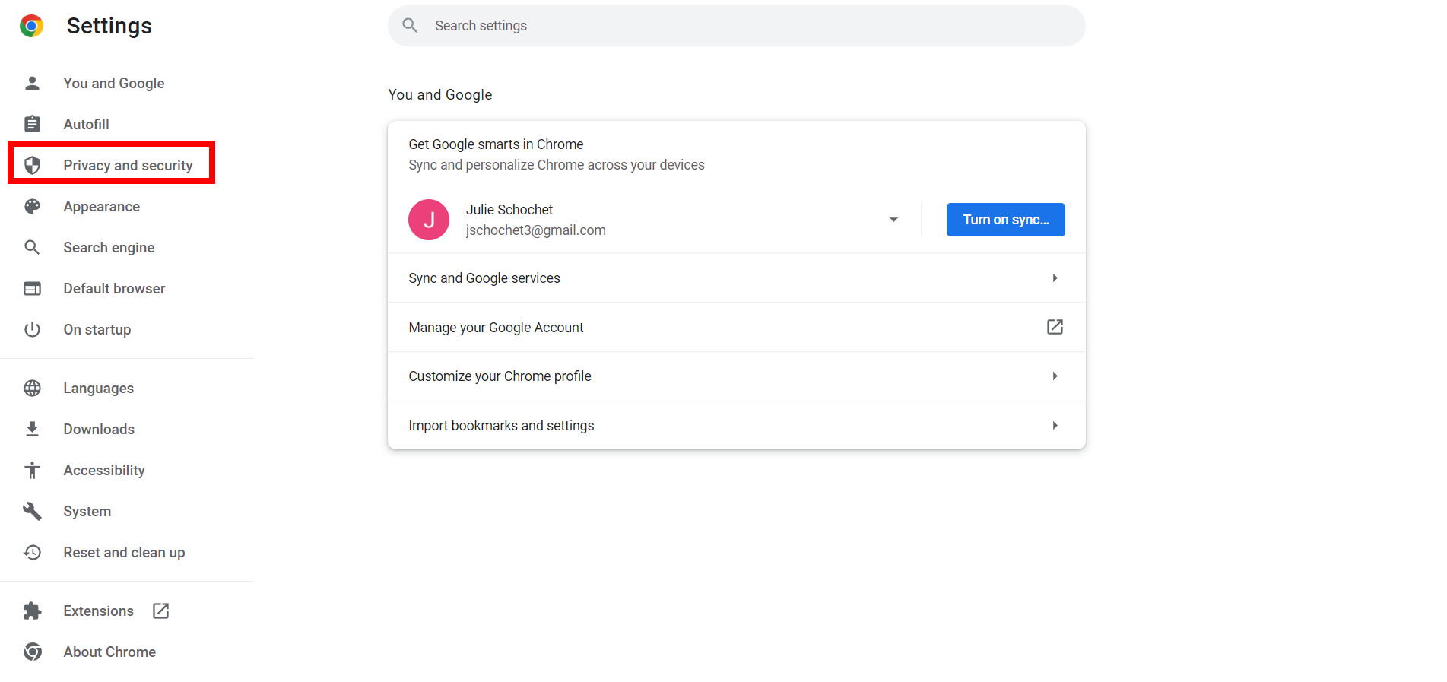
Task: Click the Julie Schochet name text
Action: 509,210
